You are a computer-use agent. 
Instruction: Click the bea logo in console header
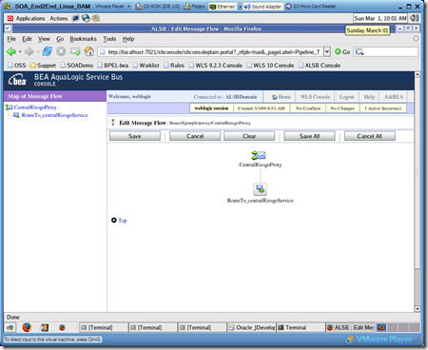click(x=17, y=80)
